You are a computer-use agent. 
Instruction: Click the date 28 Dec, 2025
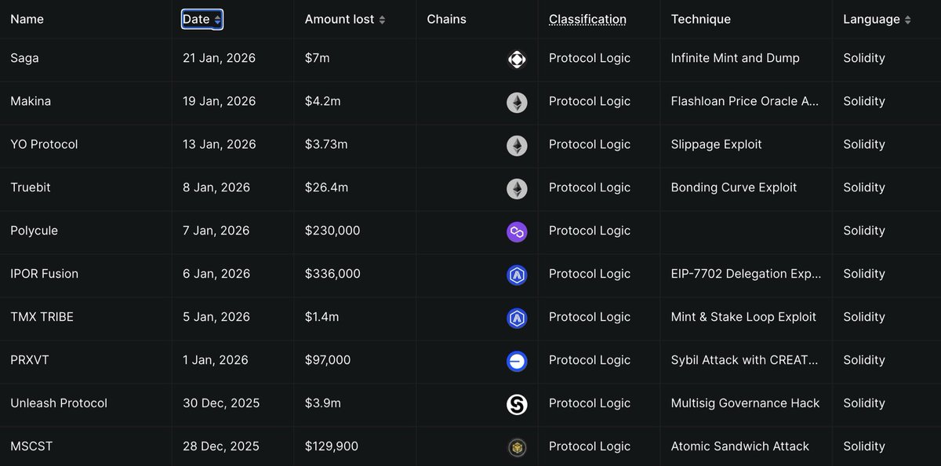220,446
